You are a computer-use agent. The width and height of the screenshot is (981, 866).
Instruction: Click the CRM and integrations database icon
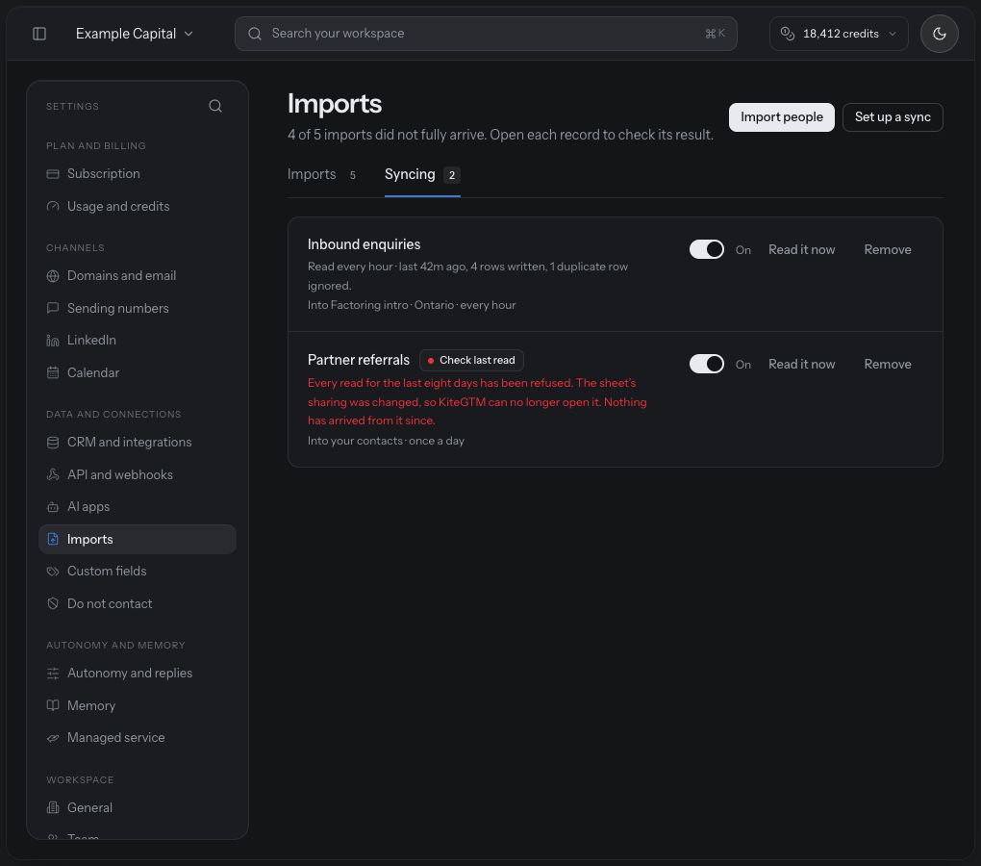tap(53, 443)
